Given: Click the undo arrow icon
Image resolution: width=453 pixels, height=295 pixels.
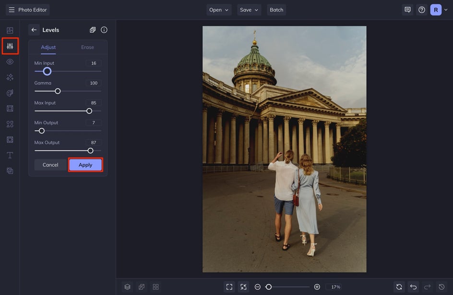Looking at the screenshot, I should (x=413, y=287).
